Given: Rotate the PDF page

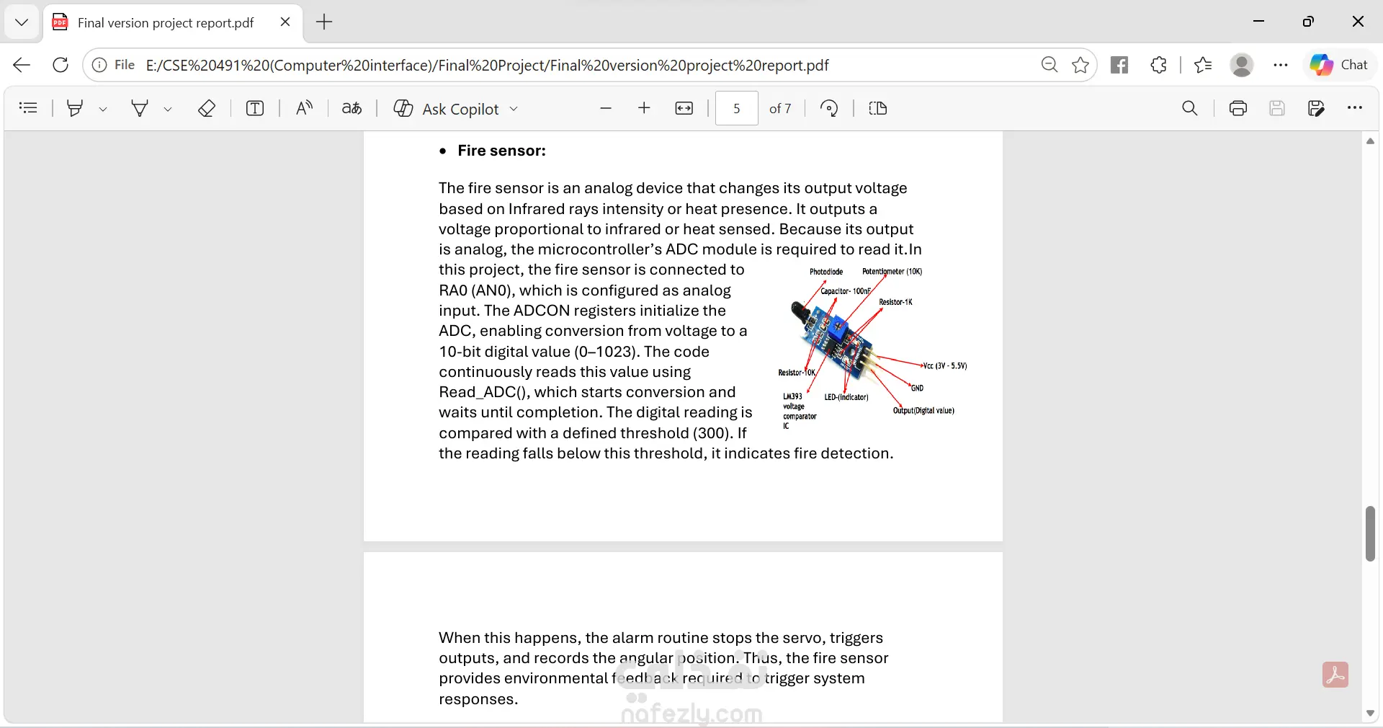Looking at the screenshot, I should pos(829,108).
